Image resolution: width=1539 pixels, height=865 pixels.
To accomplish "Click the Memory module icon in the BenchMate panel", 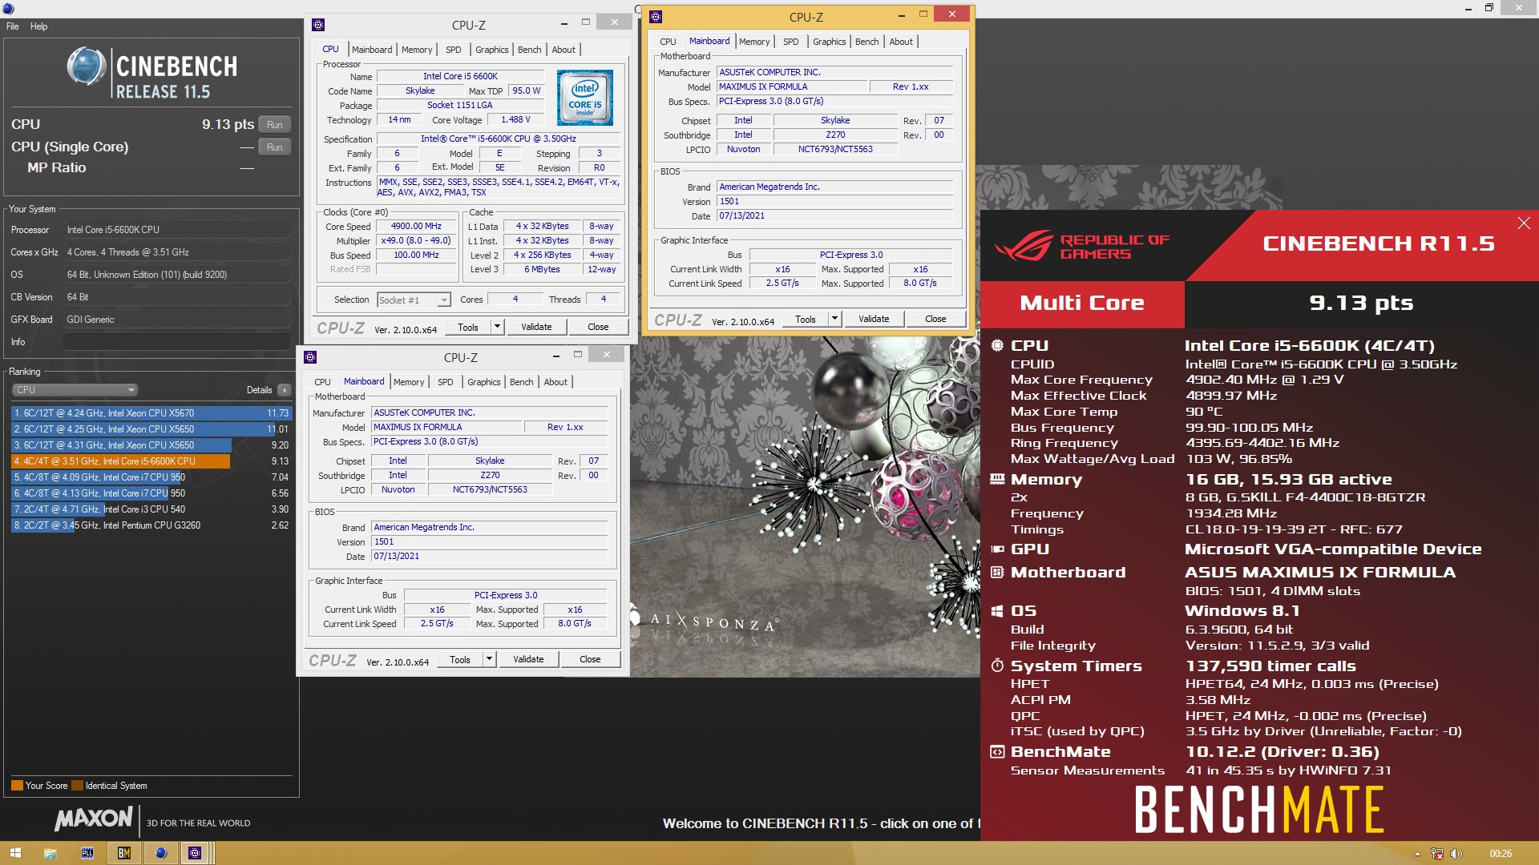I will (x=997, y=479).
